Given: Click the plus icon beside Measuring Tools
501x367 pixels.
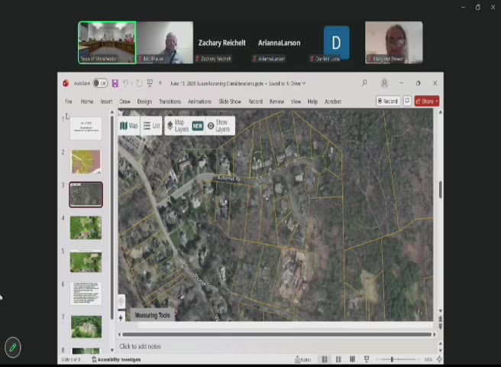Looking at the screenshot, I should 121,318.
